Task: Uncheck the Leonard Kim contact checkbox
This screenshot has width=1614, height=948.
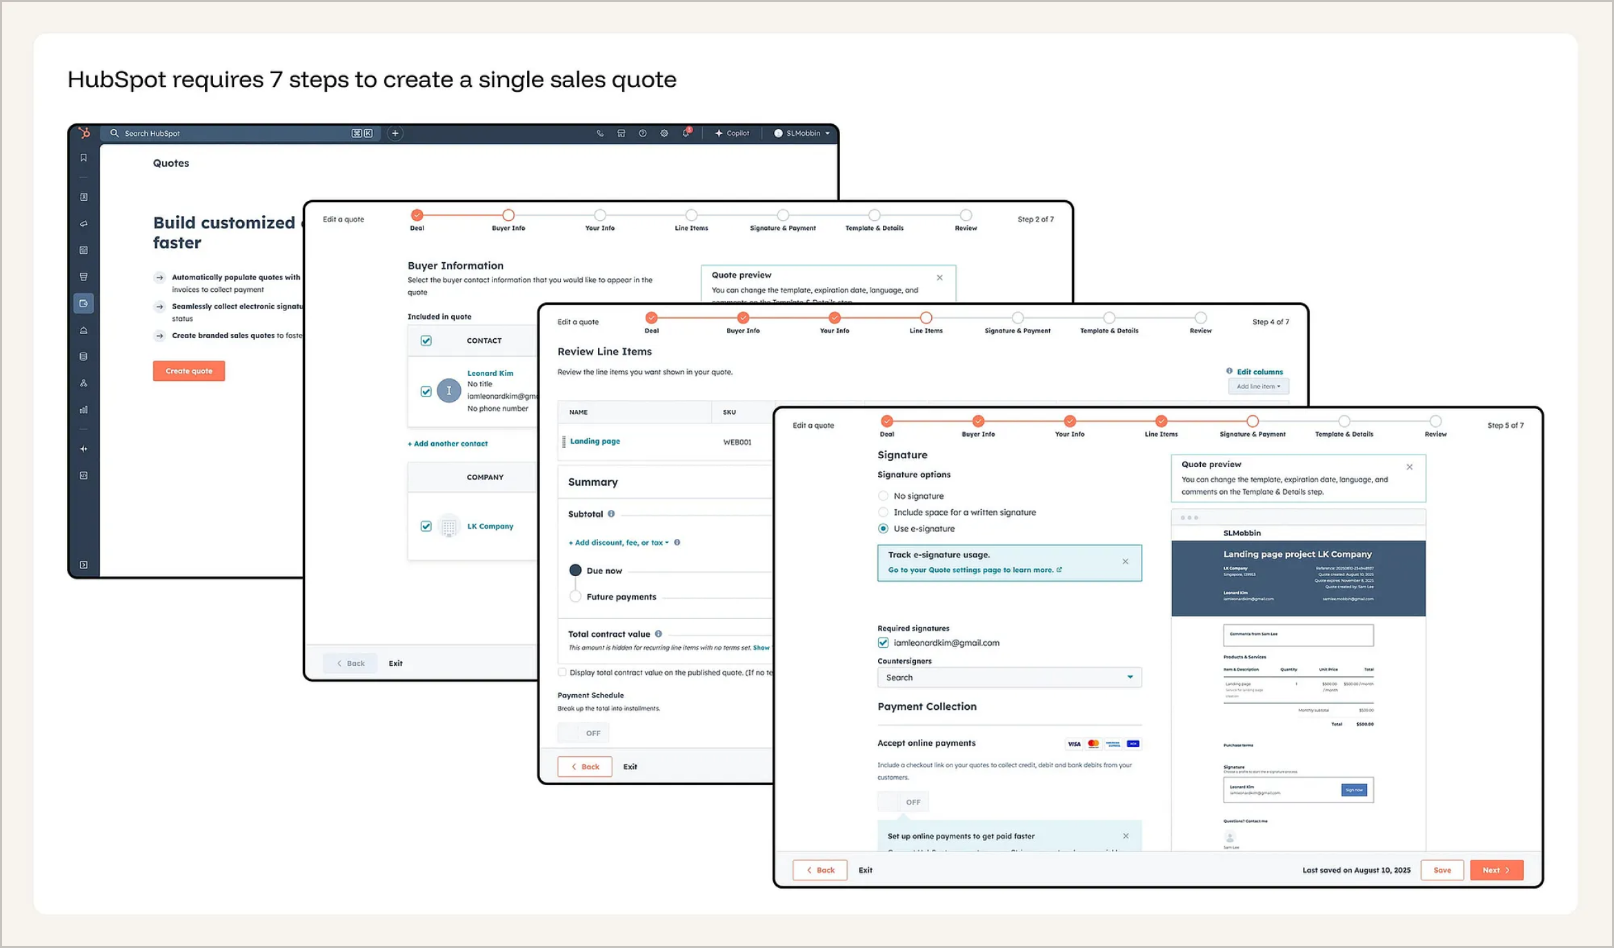Action: pyautogui.click(x=426, y=391)
